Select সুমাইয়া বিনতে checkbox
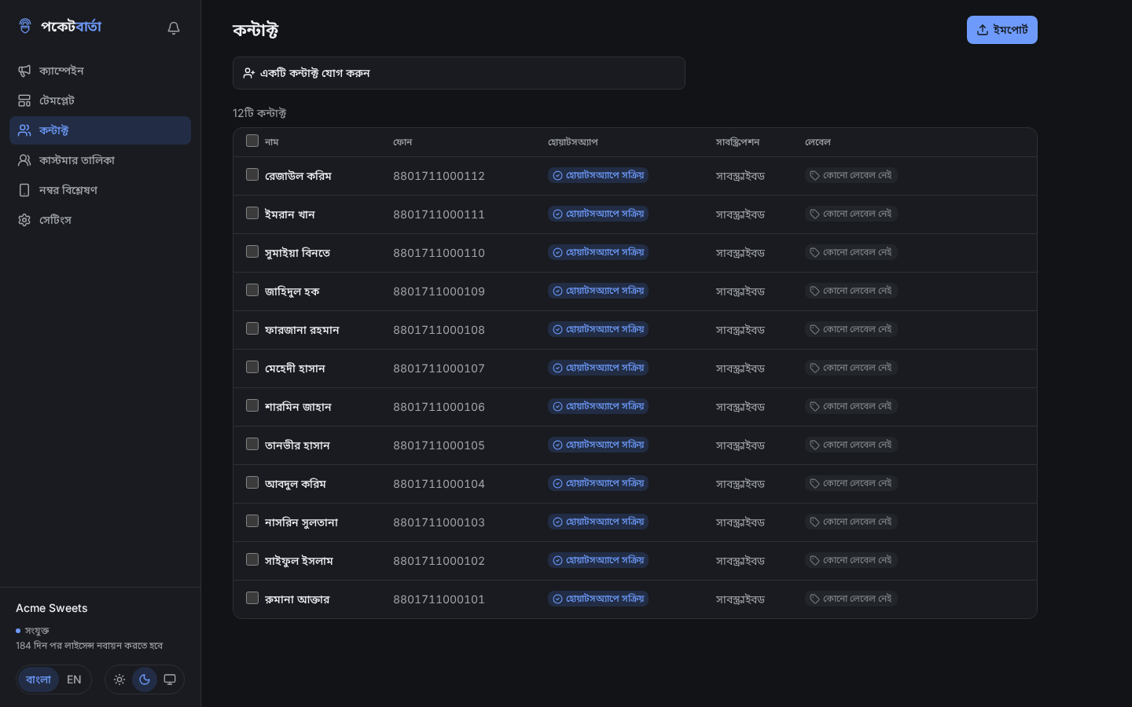Screen dimensions: 1132x707 pos(252,251)
